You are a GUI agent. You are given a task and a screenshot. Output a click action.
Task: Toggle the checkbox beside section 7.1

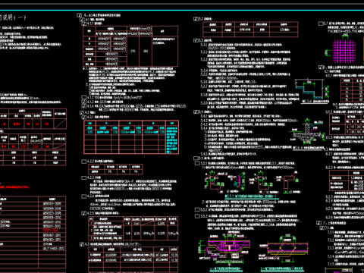pyautogui.click(x=322, y=228)
